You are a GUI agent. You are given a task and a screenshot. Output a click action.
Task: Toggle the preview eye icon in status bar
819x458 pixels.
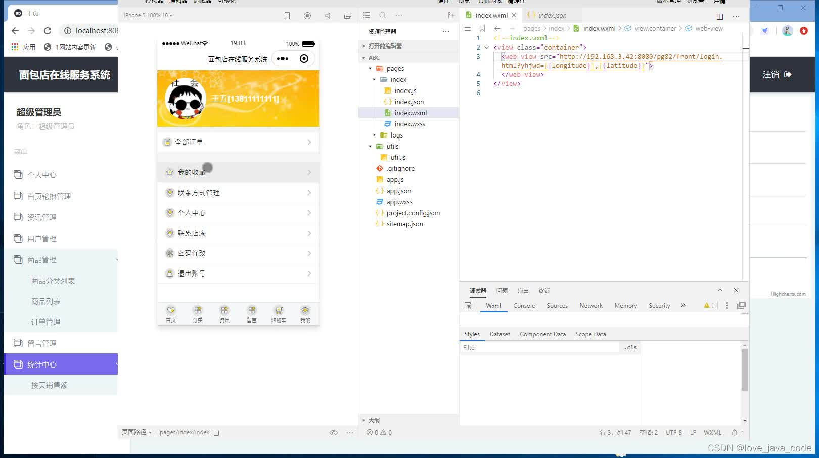point(334,433)
